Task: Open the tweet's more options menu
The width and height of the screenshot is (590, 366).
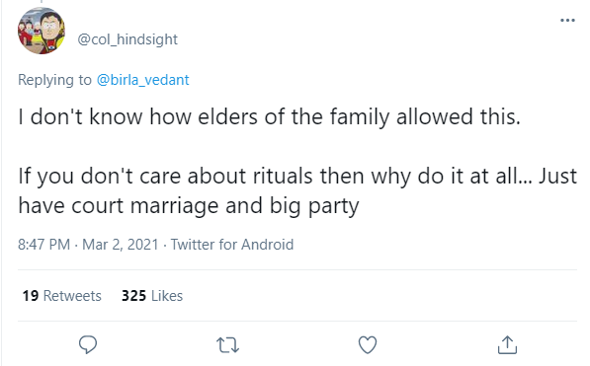Action: tap(567, 21)
